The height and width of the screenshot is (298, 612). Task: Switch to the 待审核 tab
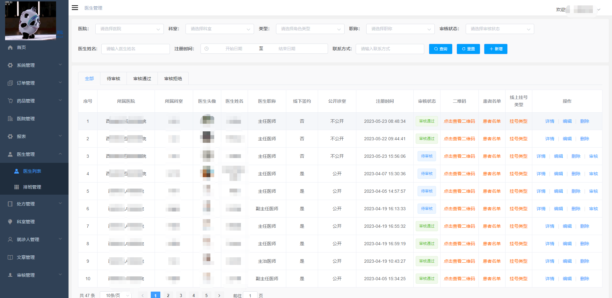[113, 79]
